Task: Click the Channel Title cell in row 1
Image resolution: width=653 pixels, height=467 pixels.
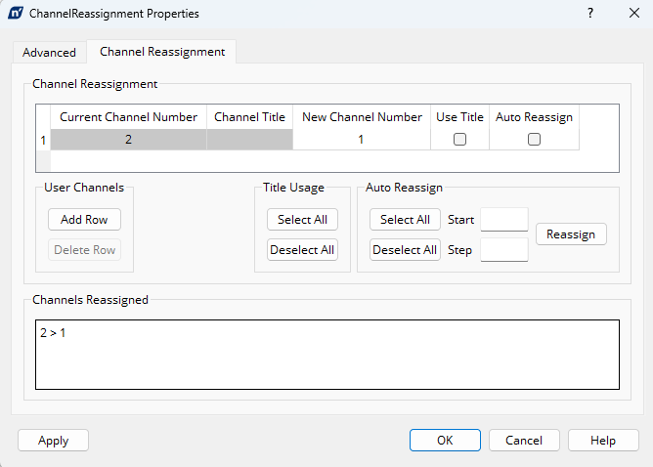Action: point(249,140)
